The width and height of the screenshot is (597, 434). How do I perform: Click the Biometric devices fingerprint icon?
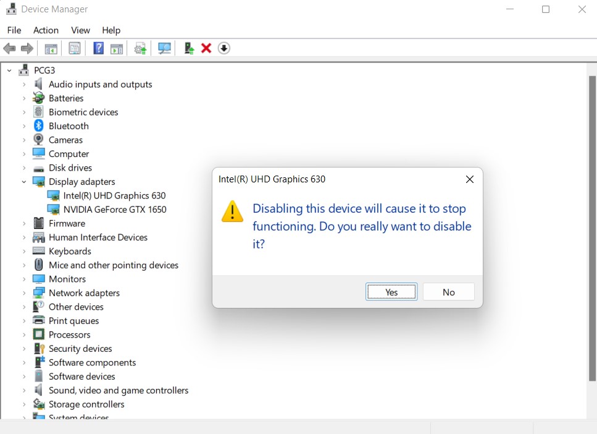(x=38, y=112)
